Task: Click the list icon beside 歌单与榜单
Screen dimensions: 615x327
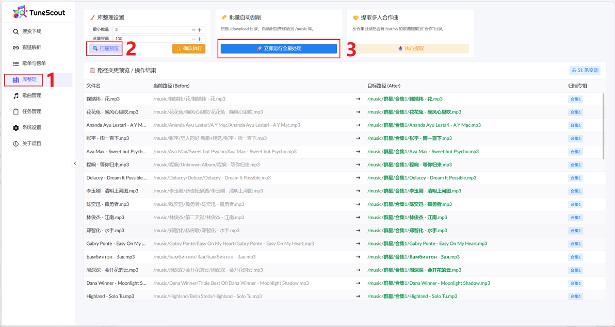Action: click(15, 63)
